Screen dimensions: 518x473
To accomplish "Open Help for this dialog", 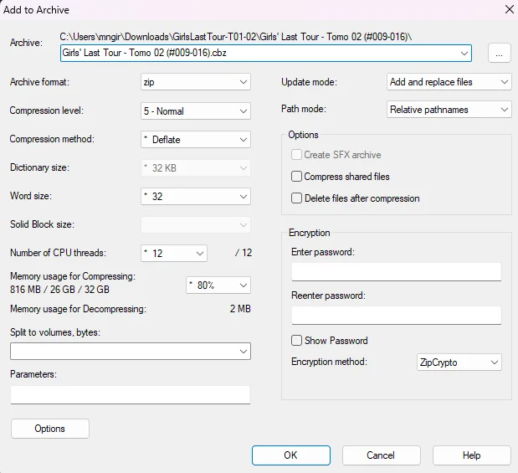I will (471, 455).
